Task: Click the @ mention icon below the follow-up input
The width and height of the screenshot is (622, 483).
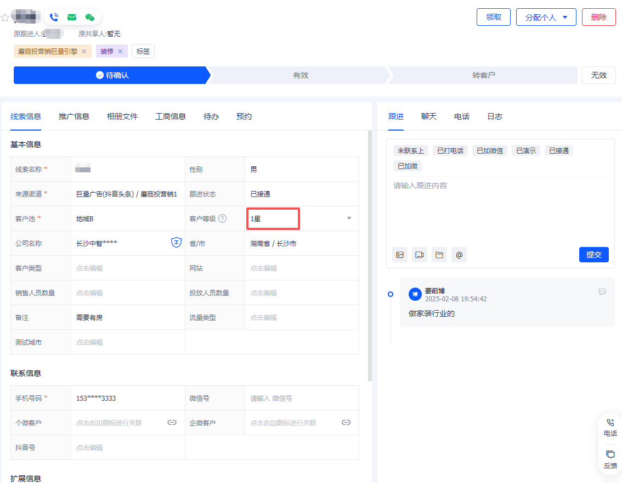Action: [459, 254]
